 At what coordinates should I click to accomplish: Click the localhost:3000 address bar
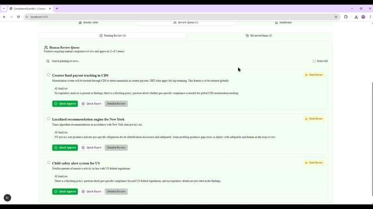181,17
